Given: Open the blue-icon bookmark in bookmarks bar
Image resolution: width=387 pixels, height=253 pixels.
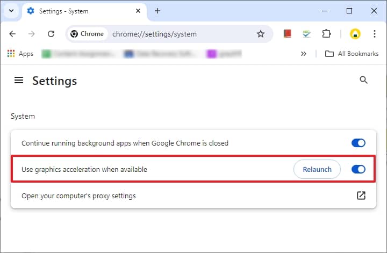Looking at the screenshot, I should click(x=161, y=54).
